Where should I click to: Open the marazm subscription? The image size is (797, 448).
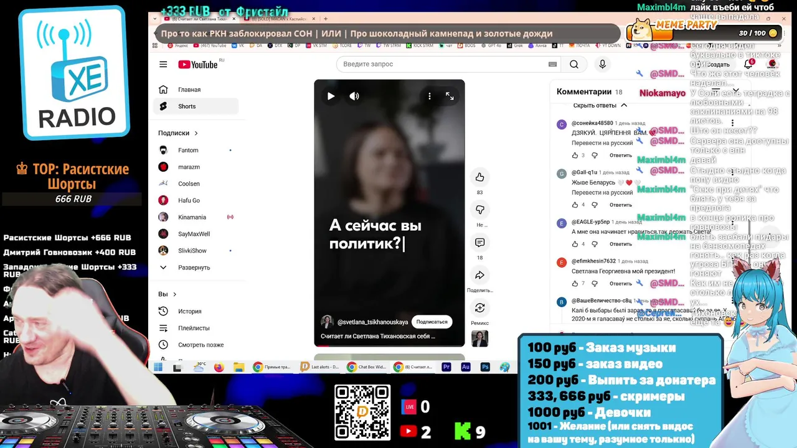coord(196,167)
